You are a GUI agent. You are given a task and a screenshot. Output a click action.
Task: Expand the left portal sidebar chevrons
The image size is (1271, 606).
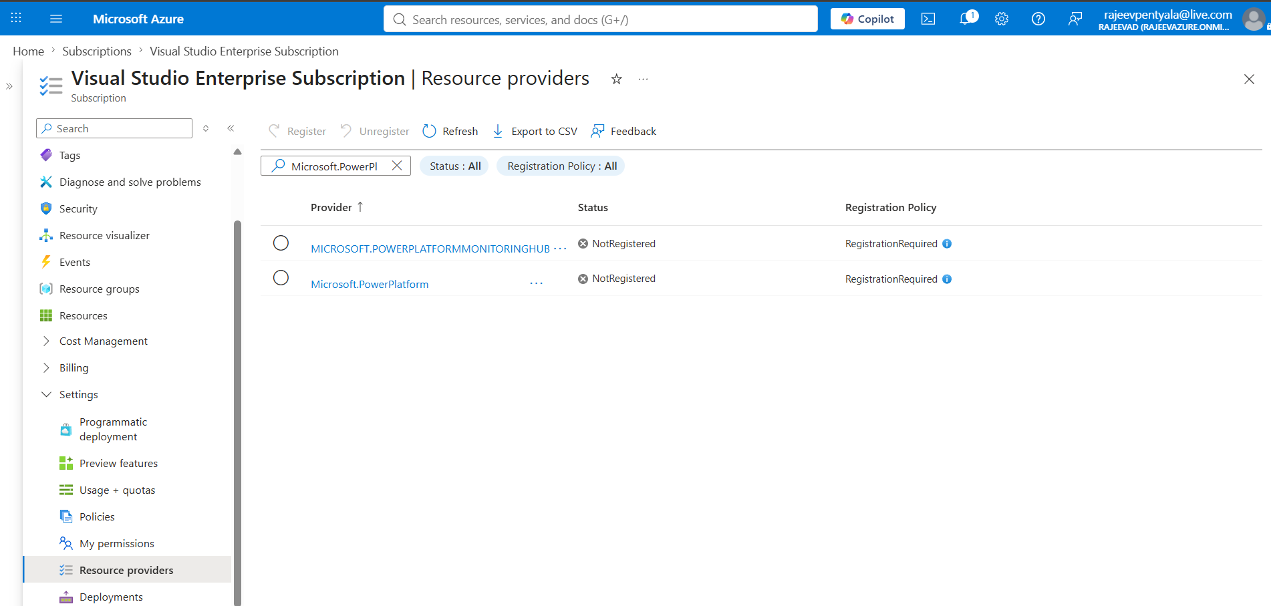tap(9, 86)
